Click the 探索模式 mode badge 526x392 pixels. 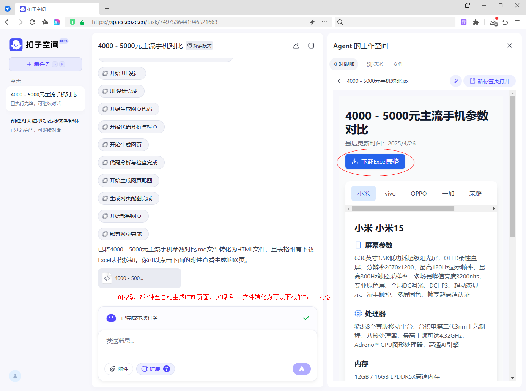pyautogui.click(x=199, y=46)
